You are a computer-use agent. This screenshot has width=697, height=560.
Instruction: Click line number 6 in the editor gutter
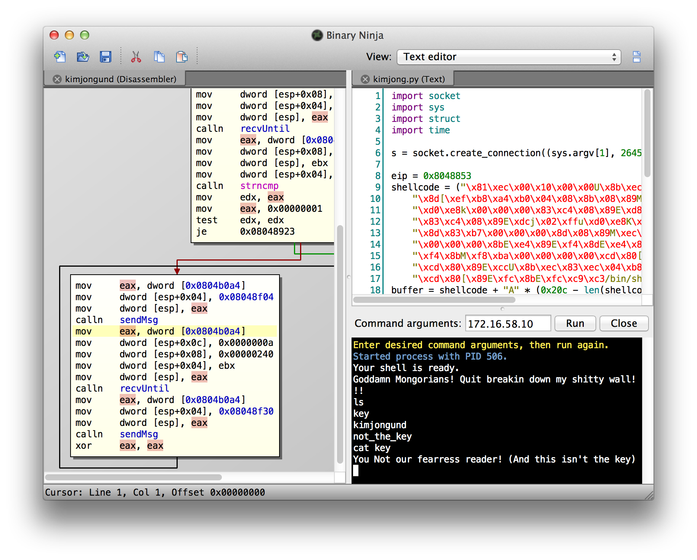coord(377,153)
